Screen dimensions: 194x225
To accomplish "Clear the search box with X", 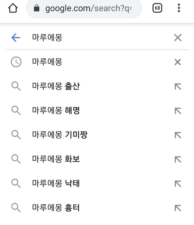I will 178,38.
